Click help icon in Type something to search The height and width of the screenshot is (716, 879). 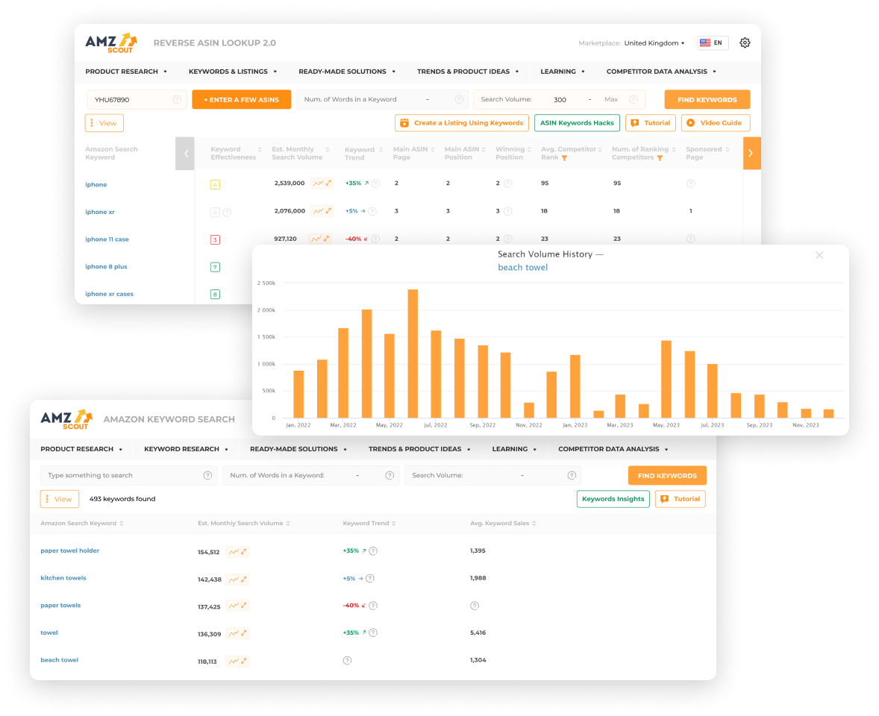[x=207, y=476]
